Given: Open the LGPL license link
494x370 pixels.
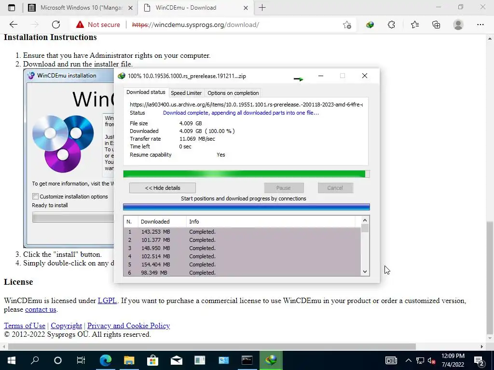Looking at the screenshot, I should (107, 301).
